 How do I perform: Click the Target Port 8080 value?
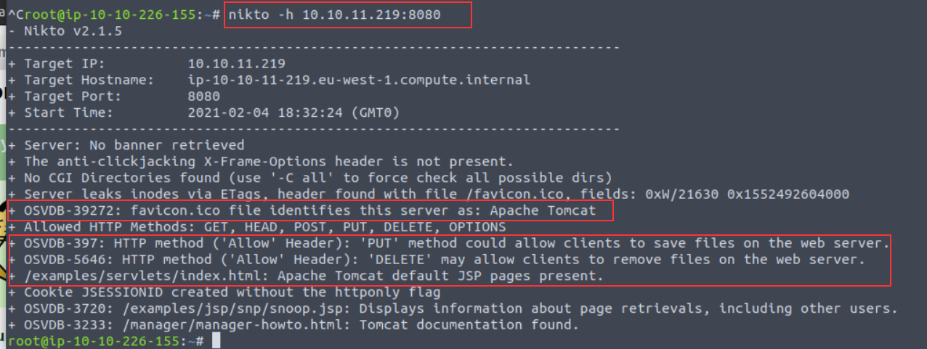(x=203, y=96)
